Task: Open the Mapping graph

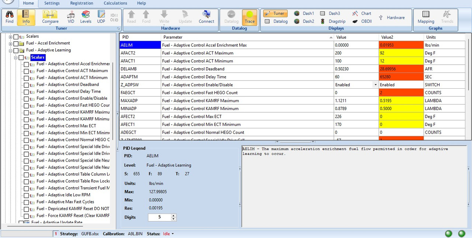Action: (x=426, y=17)
